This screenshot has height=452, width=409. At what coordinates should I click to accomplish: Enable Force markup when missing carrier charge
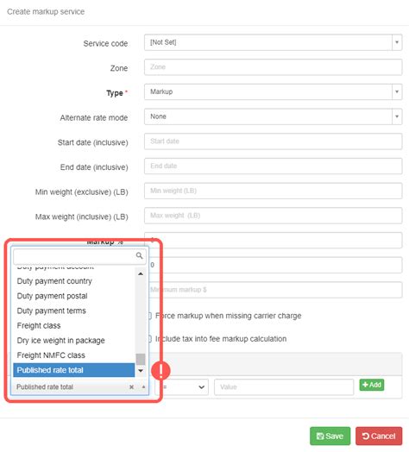(x=150, y=316)
